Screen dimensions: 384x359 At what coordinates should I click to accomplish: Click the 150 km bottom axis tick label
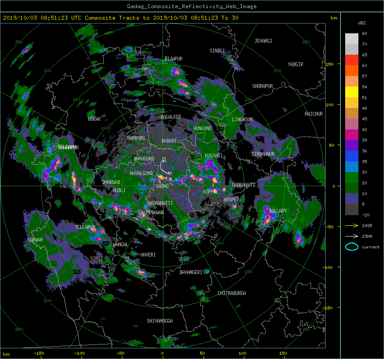[x=283, y=353]
